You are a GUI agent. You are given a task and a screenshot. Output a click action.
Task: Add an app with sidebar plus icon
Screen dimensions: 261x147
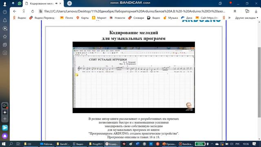coord(5,119)
